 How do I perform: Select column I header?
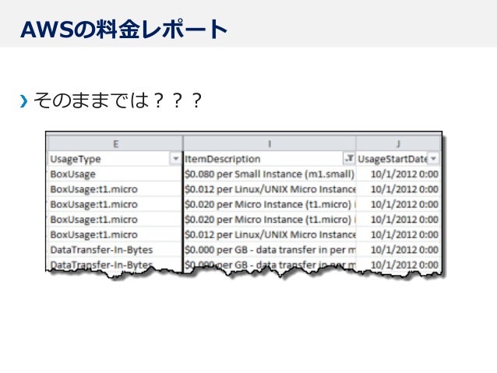click(x=270, y=144)
